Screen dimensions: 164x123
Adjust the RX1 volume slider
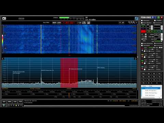coord(151,47)
